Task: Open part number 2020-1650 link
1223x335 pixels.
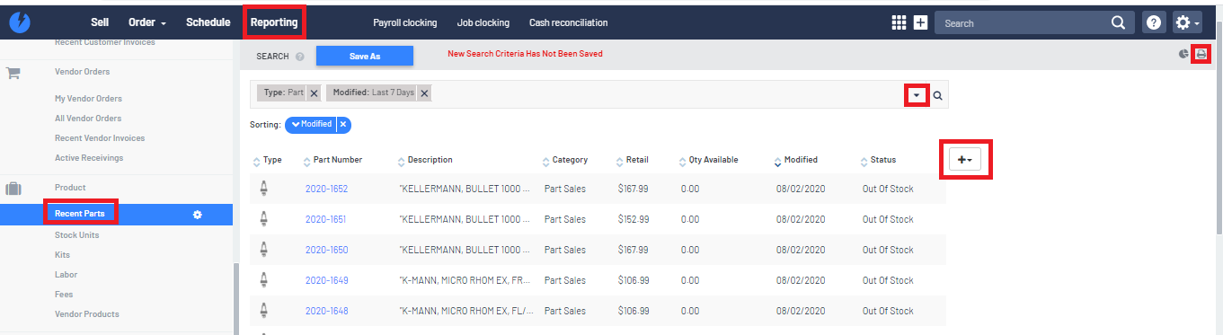Action: [x=326, y=250]
